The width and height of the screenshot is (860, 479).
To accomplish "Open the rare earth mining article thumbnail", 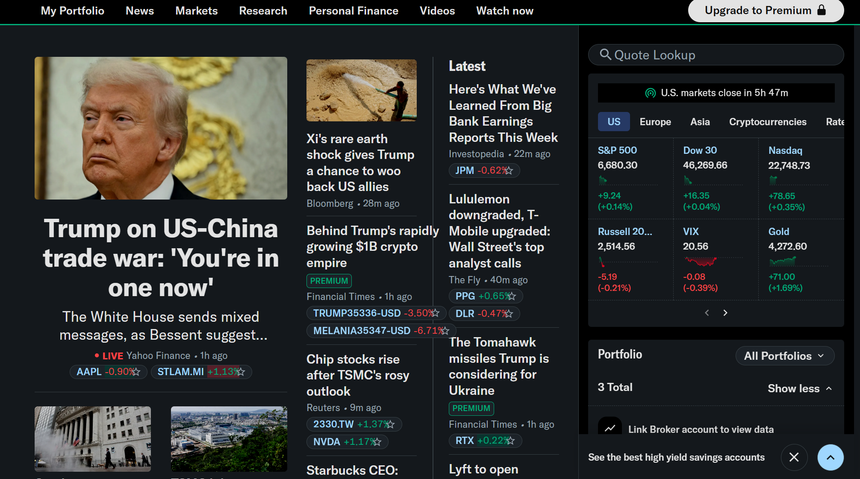I will click(361, 90).
